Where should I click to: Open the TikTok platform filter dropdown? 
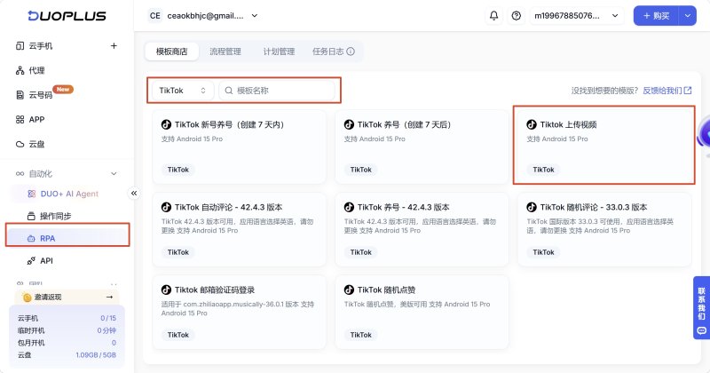183,91
